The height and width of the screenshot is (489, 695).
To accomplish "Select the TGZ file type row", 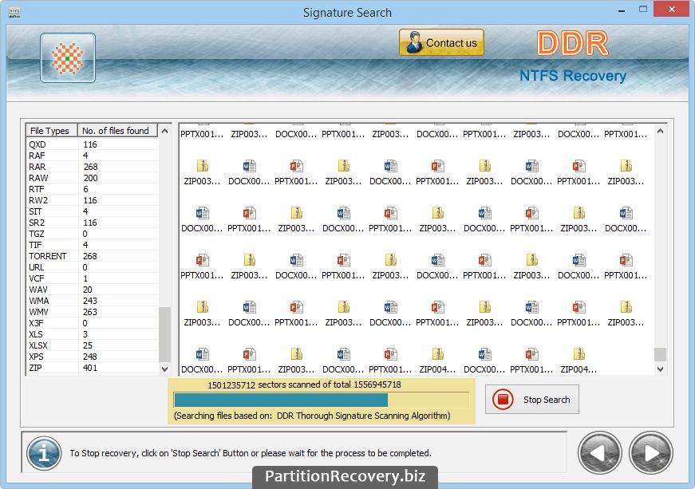I will pyautogui.click(x=93, y=234).
